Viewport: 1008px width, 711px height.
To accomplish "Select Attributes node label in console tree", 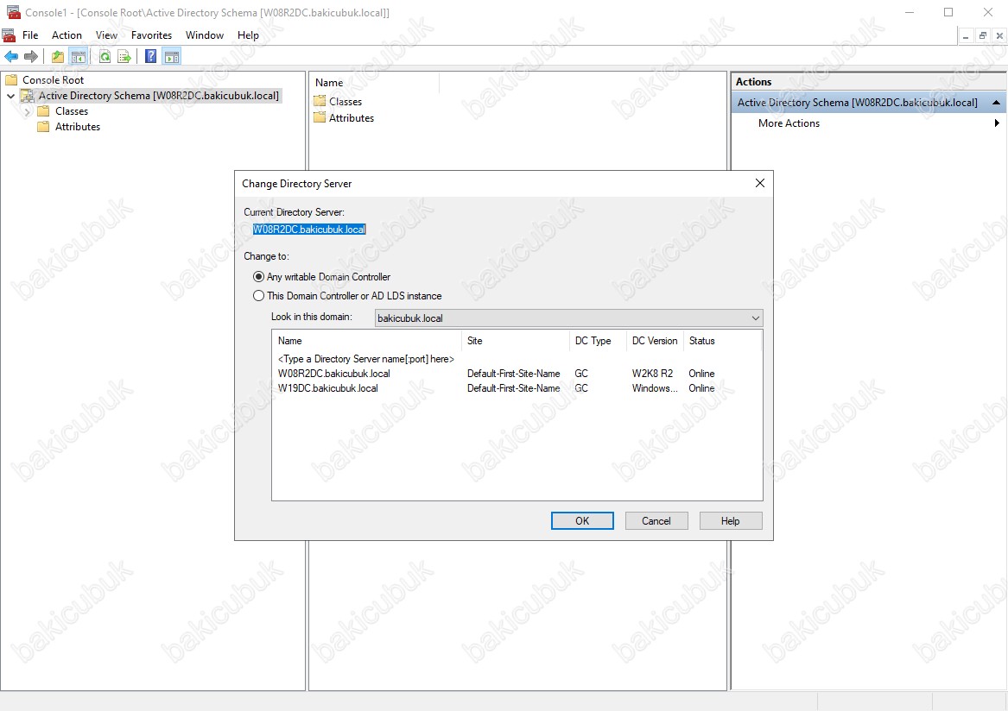I will (78, 127).
